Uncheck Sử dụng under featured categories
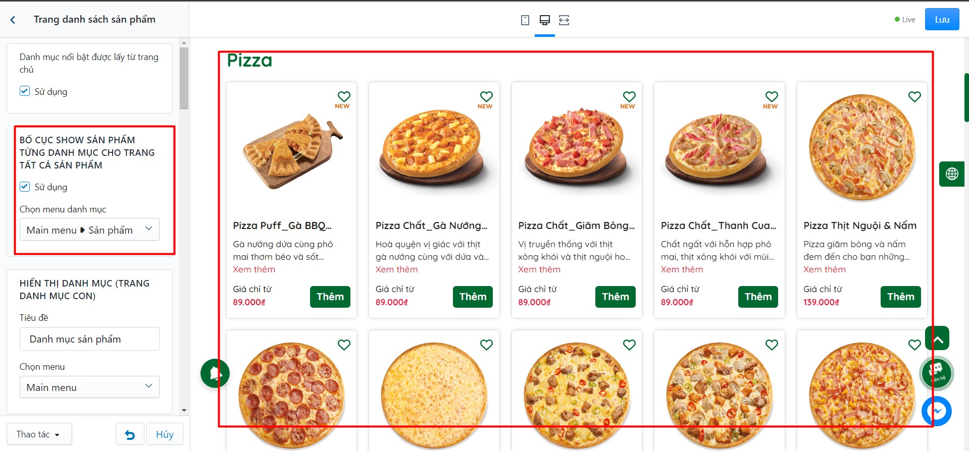This screenshot has height=451, width=969. point(25,91)
